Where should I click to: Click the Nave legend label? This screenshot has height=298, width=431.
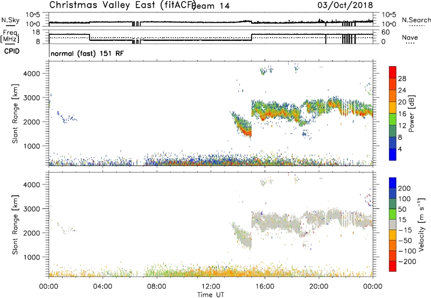pos(409,38)
